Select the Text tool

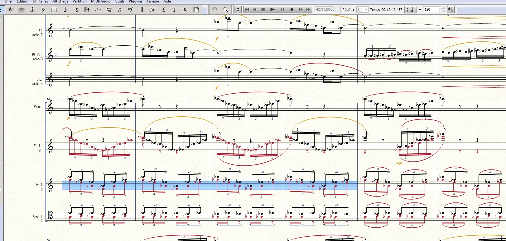(174, 10)
